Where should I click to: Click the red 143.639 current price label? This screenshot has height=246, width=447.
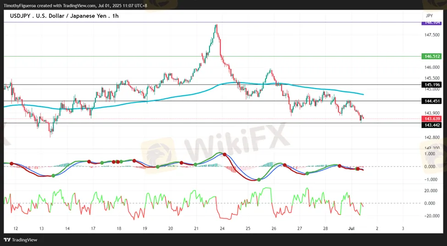(431, 119)
